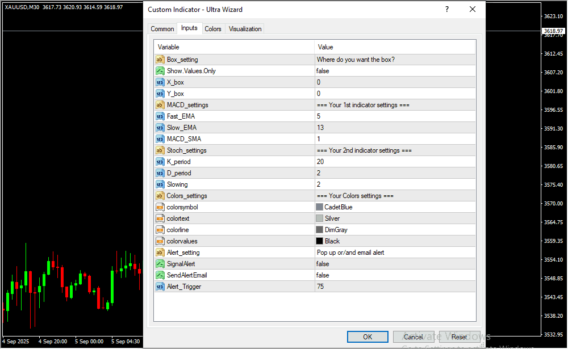This screenshot has width=568, height=349.
Task: Click the Alert_Trigger integer icon
Action: 160,287
